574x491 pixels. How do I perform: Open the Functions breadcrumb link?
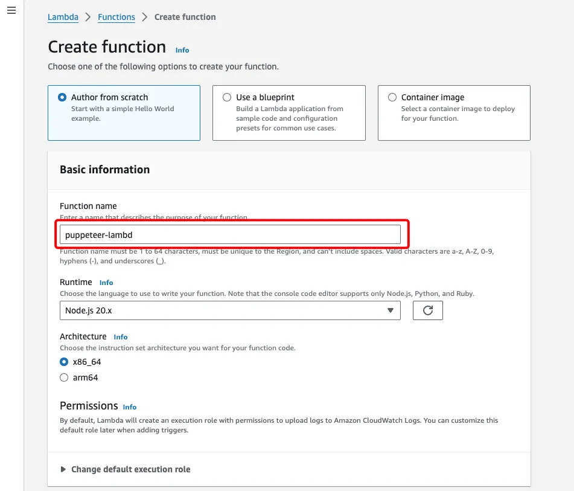(116, 17)
